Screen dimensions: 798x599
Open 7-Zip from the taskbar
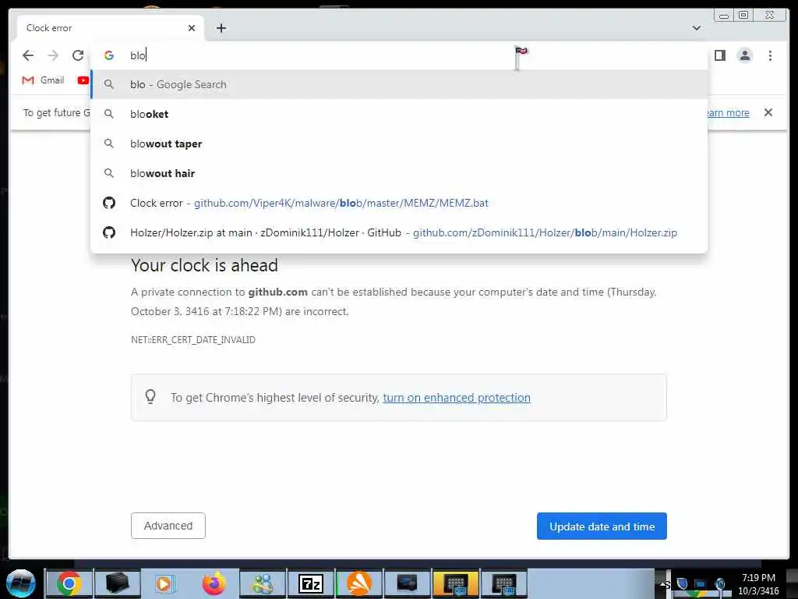click(310, 583)
